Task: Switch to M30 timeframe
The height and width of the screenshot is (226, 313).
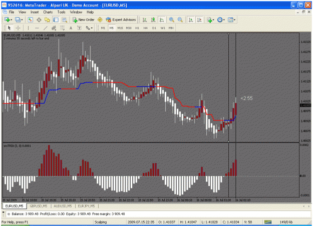Action: pos(129,28)
